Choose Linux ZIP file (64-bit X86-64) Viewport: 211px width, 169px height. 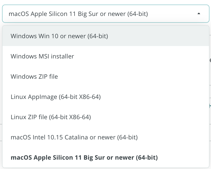[51, 117]
